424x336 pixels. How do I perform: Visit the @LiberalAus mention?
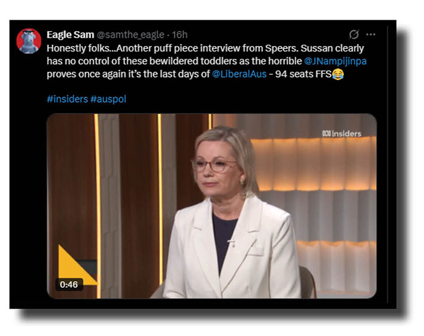pos(239,74)
